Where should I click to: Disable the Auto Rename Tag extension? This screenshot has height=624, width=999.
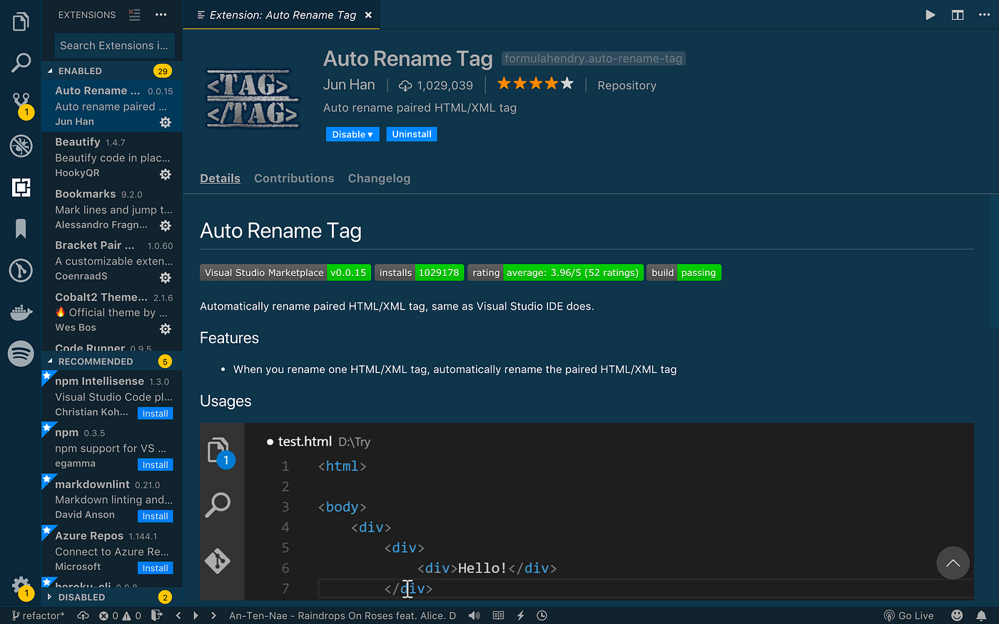pyautogui.click(x=348, y=133)
